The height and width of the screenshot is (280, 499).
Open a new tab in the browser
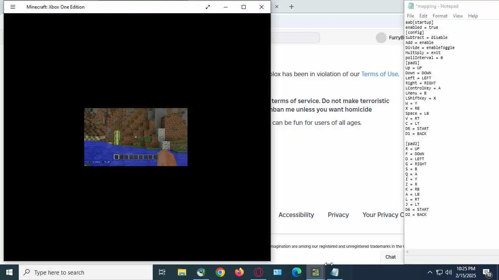(292, 7)
